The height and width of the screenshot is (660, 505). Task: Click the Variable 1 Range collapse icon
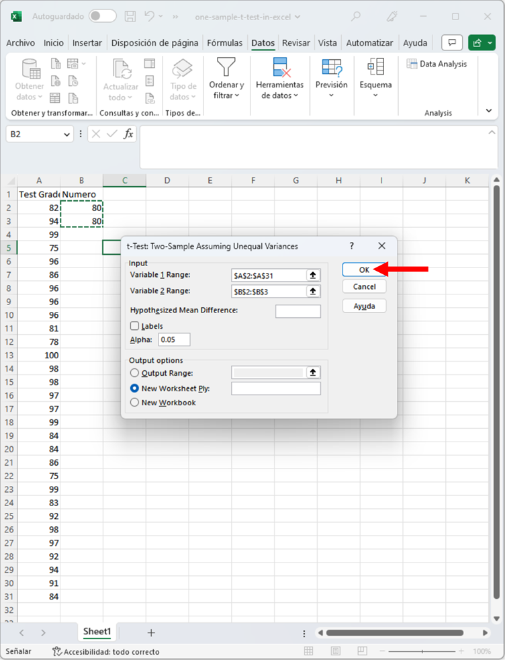(x=313, y=275)
